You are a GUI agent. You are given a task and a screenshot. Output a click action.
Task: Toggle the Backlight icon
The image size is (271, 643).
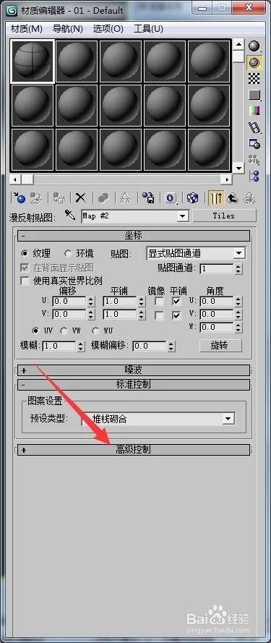click(254, 62)
